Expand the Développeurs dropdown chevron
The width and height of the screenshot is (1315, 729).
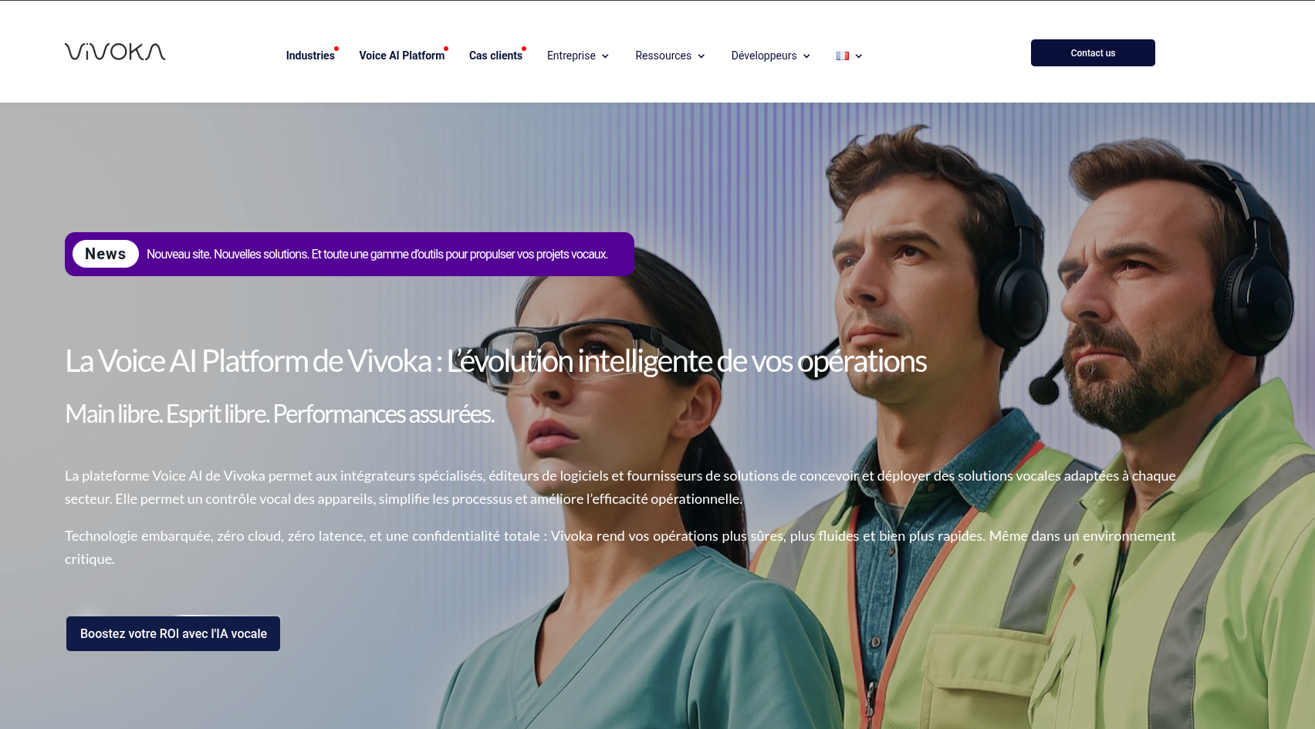pyautogui.click(x=806, y=56)
